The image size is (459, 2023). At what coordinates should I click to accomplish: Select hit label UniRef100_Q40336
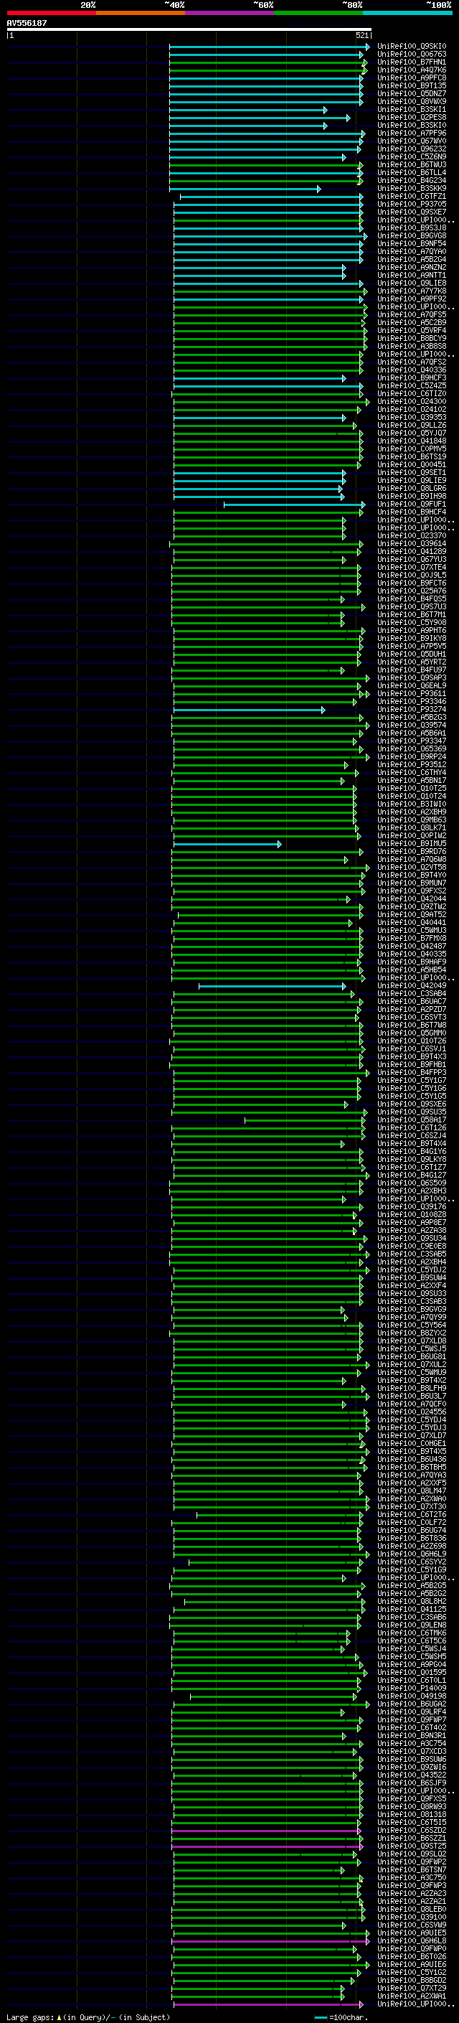pyautogui.click(x=412, y=370)
